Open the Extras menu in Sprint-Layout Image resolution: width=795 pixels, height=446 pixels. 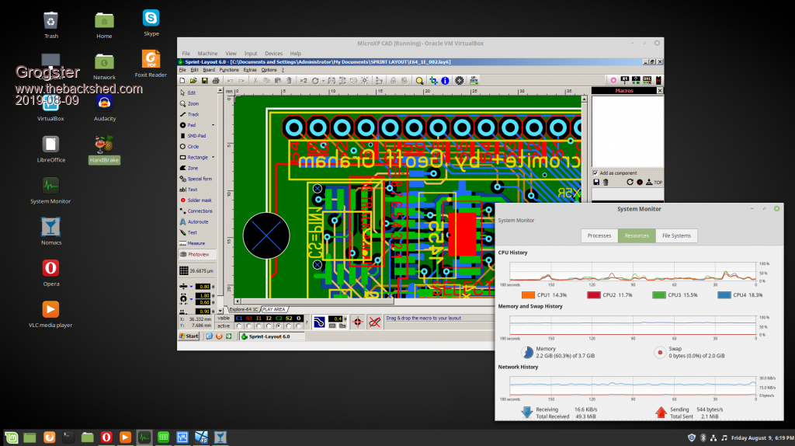pyautogui.click(x=249, y=70)
